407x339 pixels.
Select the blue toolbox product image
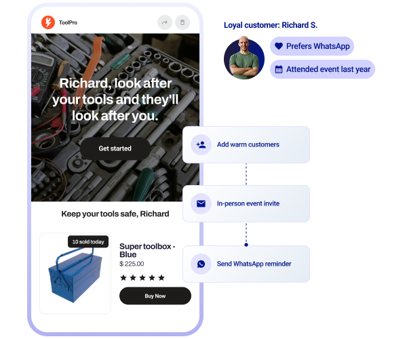coord(75,276)
